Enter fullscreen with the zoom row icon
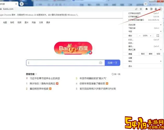This screenshot has height=130, width=164. click(x=158, y=36)
